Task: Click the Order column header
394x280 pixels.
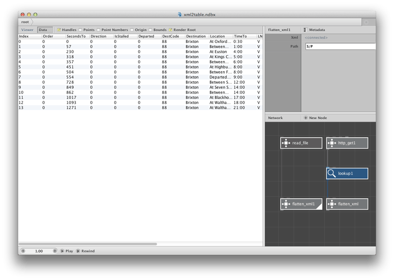Action: coord(54,37)
